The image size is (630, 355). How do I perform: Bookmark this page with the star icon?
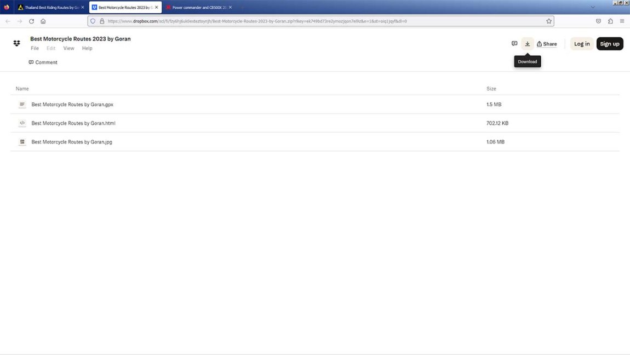pyautogui.click(x=548, y=21)
